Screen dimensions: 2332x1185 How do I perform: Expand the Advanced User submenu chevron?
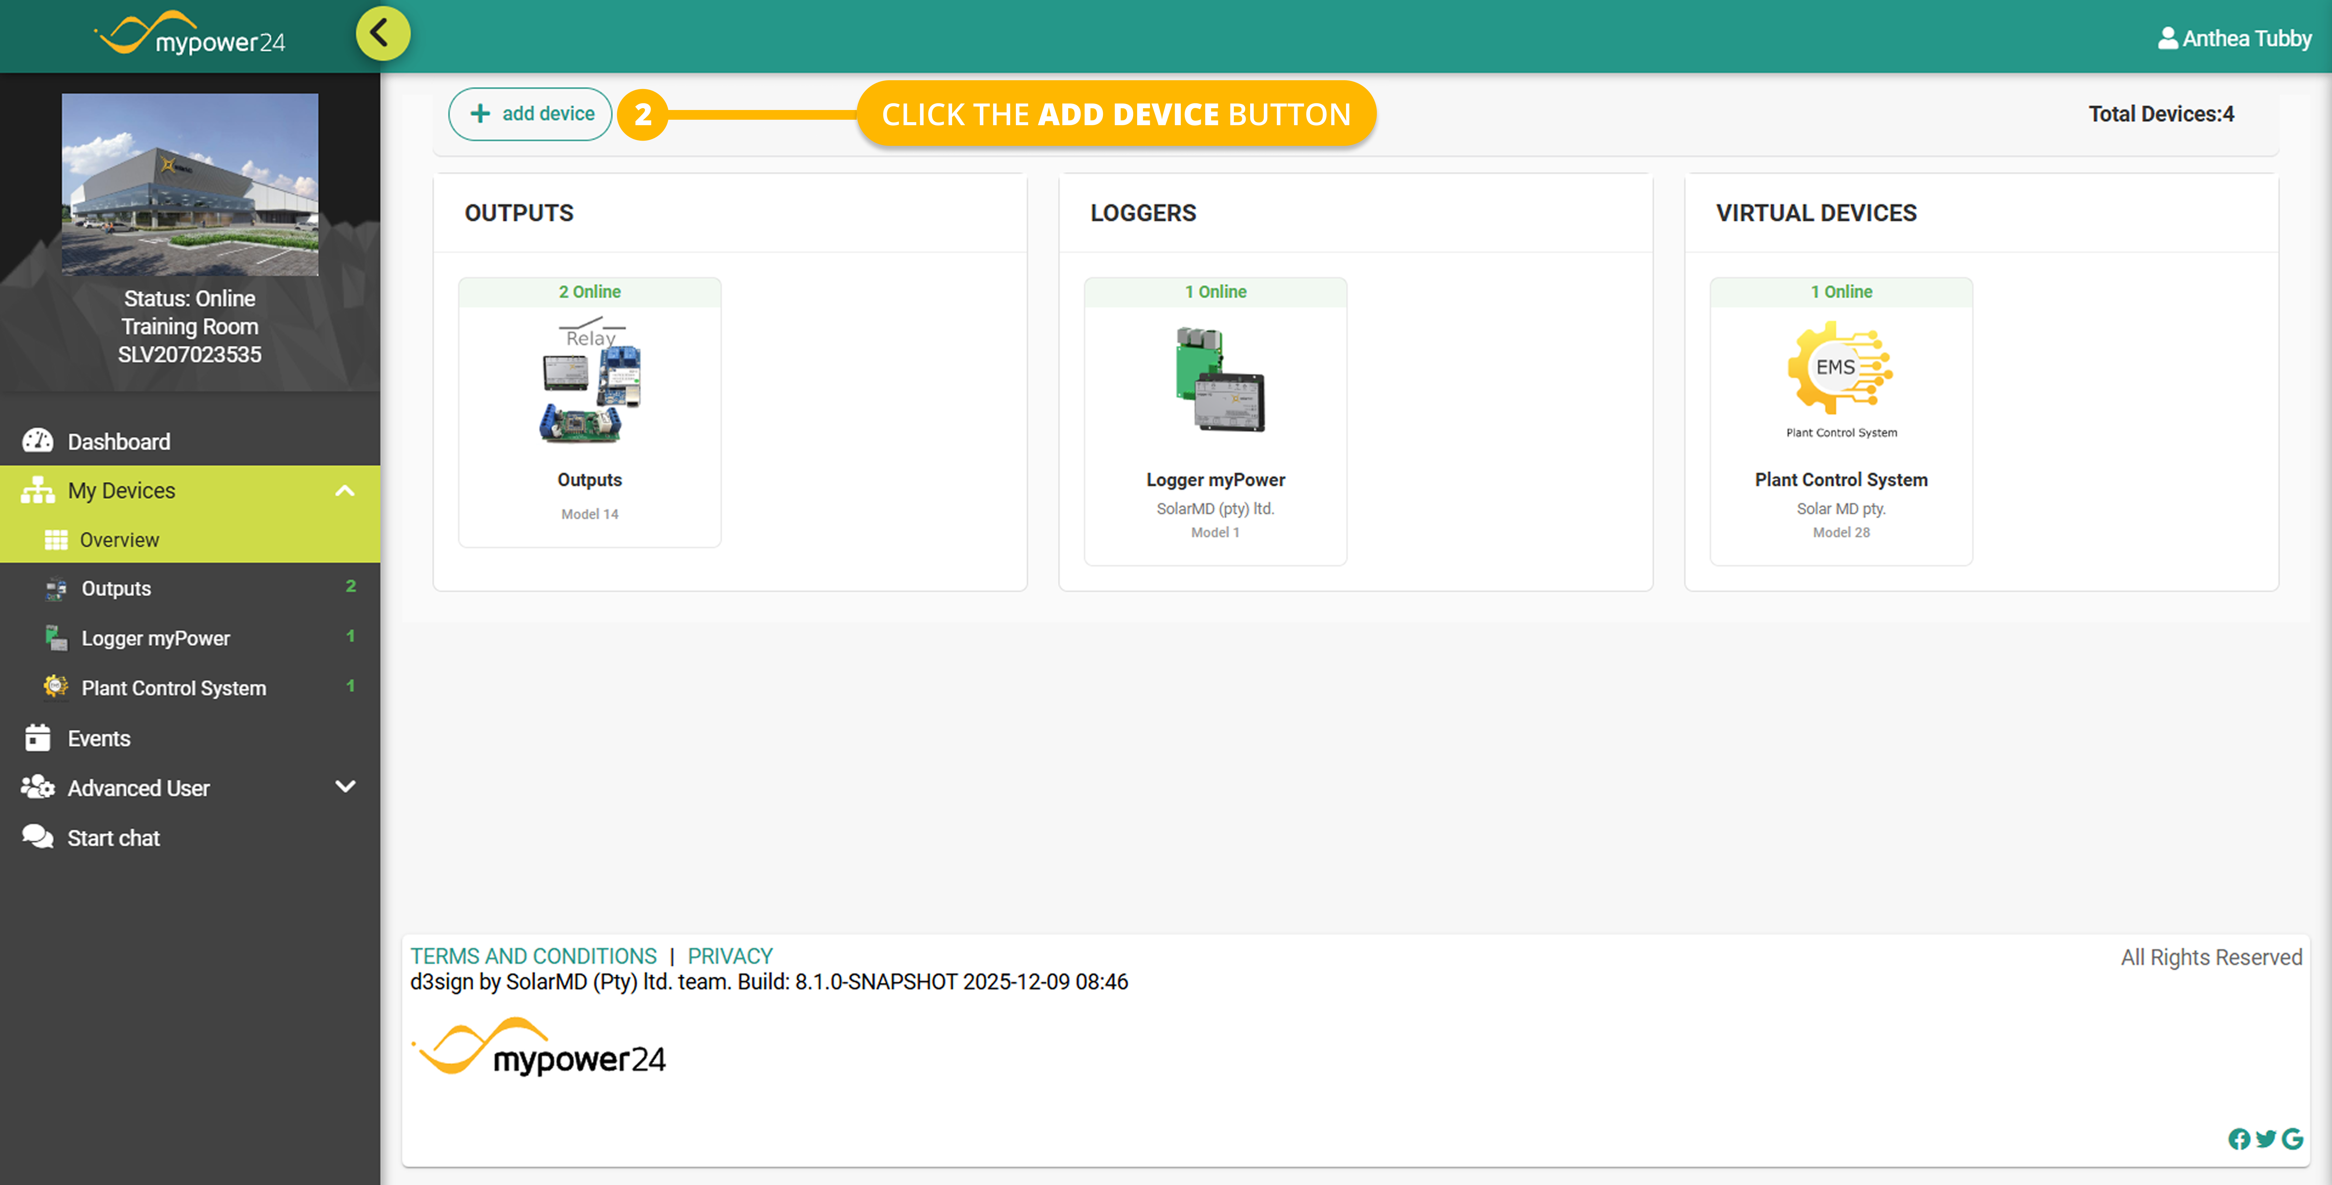coord(345,787)
